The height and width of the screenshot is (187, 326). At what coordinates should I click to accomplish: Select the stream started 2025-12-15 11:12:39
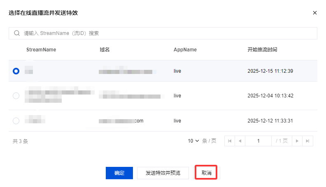tap(16, 71)
